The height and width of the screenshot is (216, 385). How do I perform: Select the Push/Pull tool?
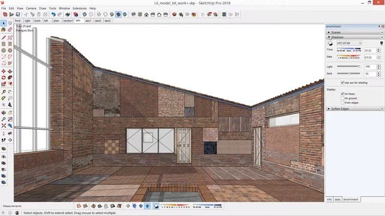point(10,71)
